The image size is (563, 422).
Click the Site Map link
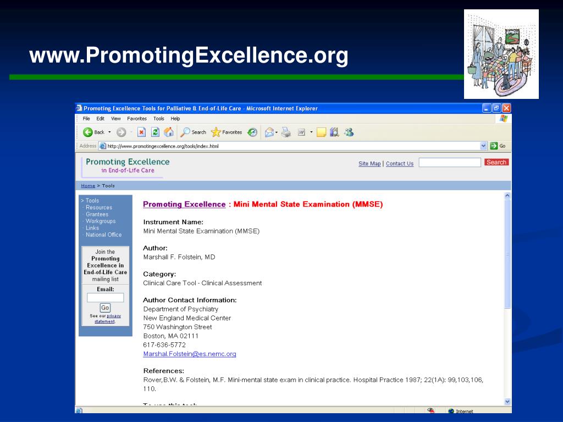369,164
